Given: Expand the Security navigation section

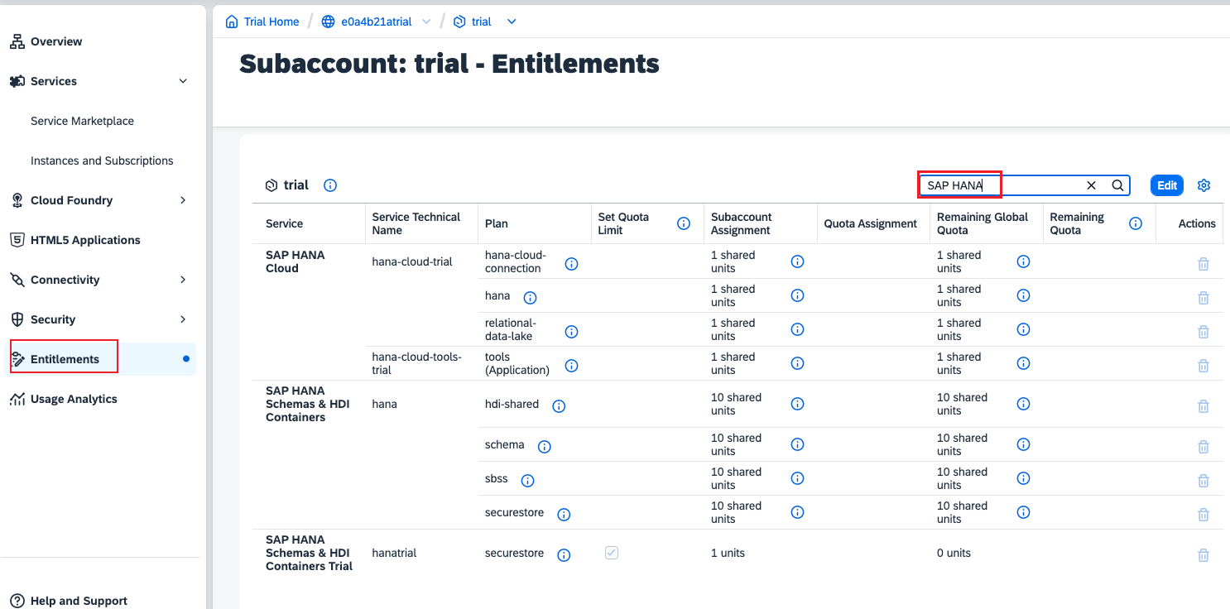Looking at the screenshot, I should [183, 319].
